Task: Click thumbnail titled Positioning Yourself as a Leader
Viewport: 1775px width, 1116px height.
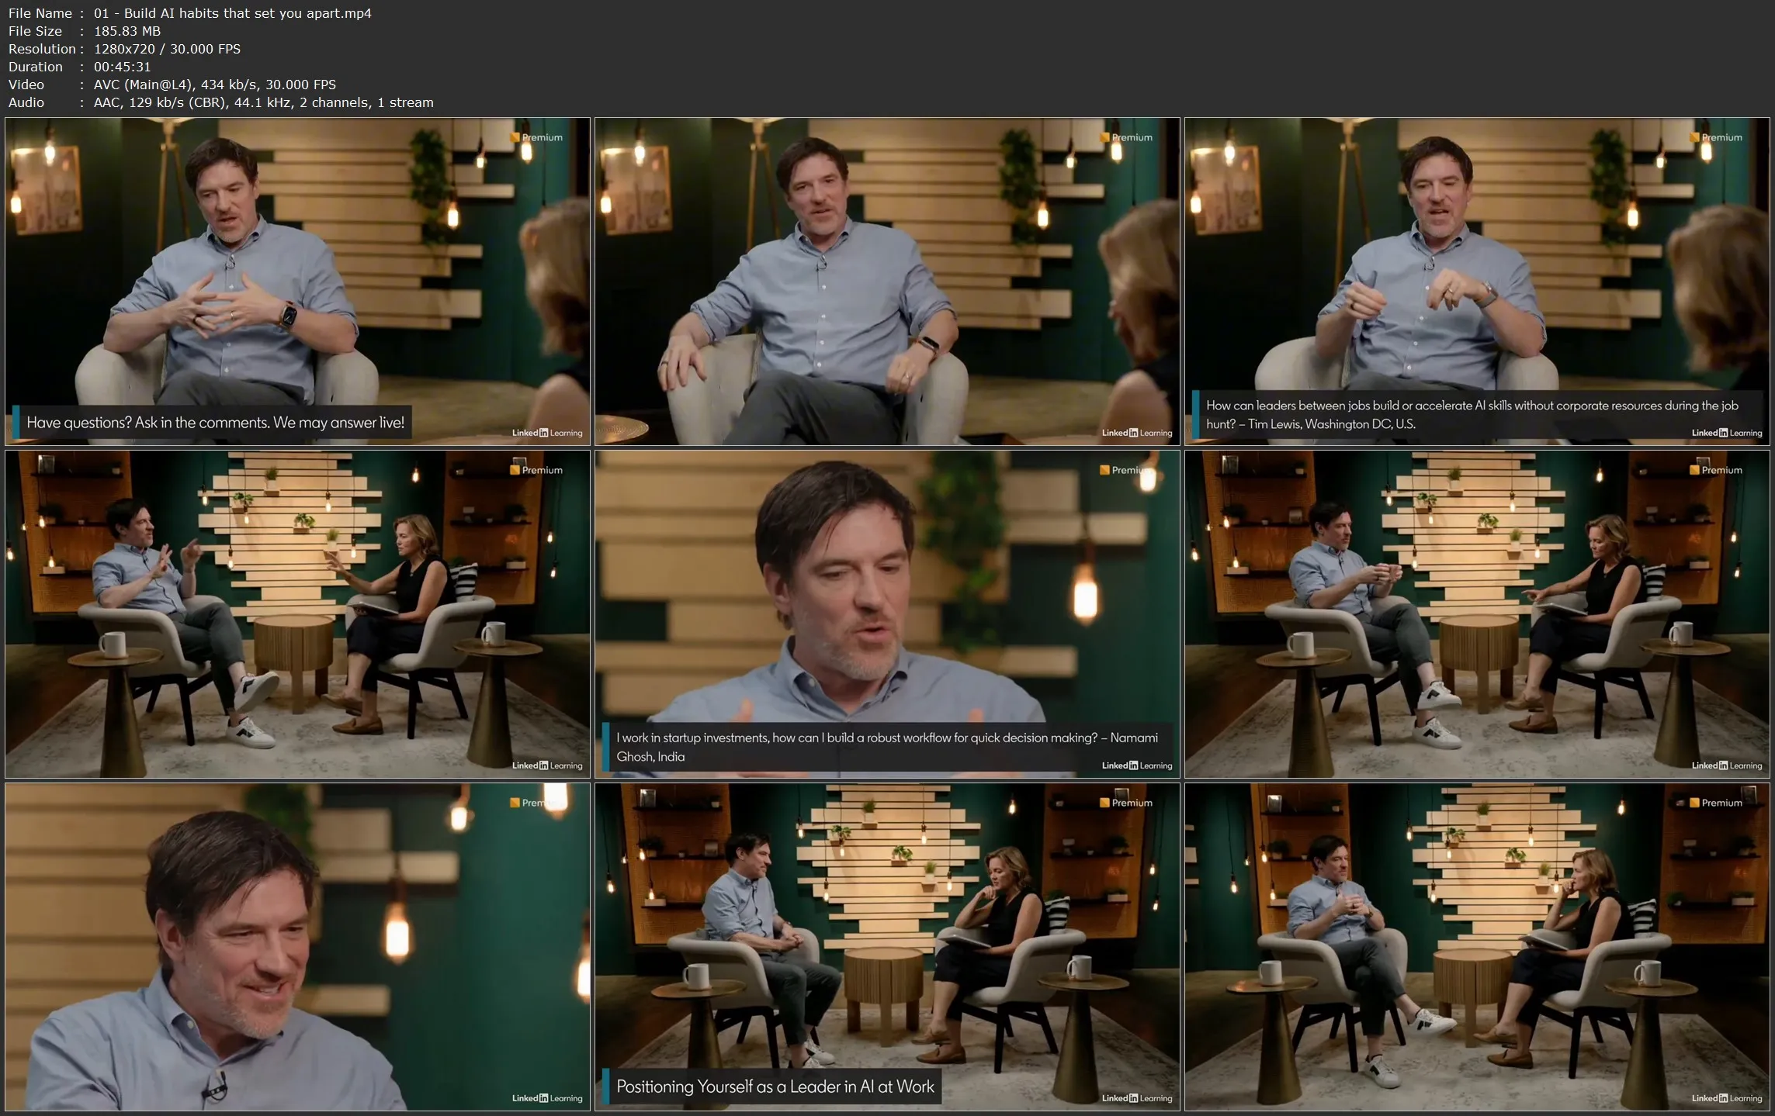Action: pyautogui.click(x=887, y=946)
